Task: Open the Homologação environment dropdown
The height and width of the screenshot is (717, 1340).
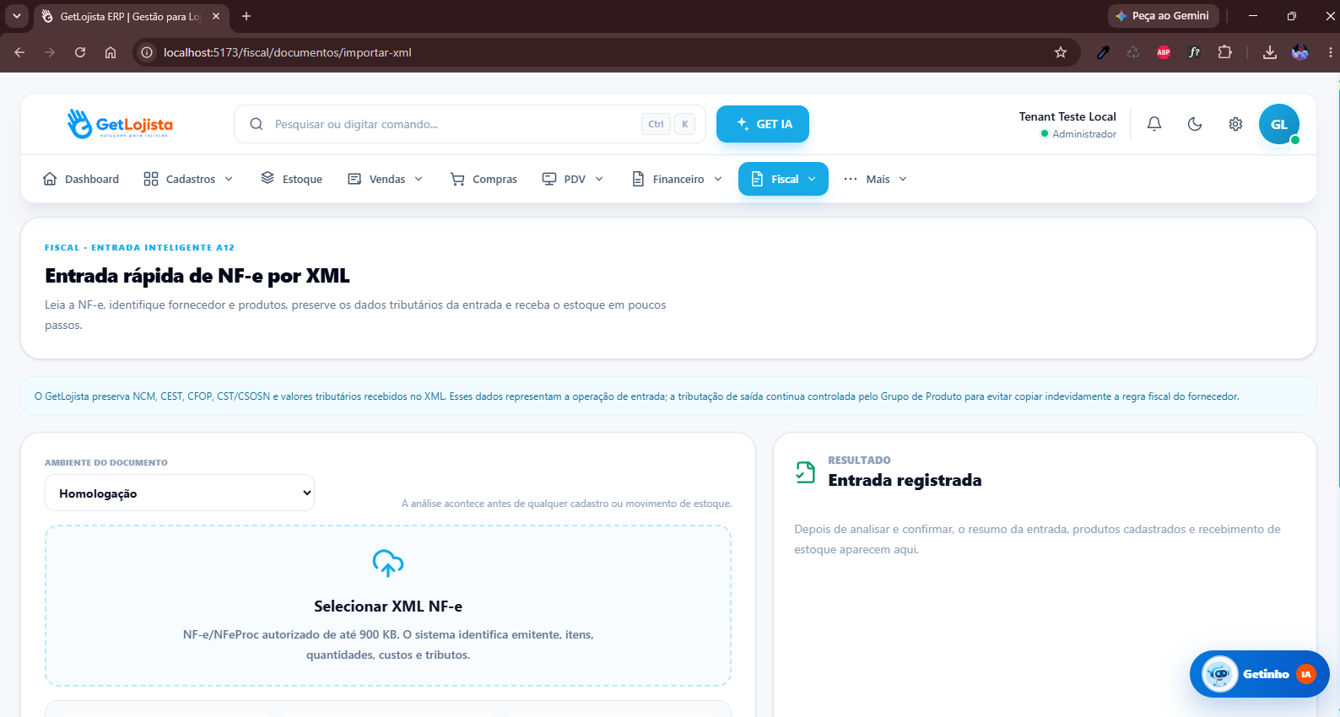Action: point(180,493)
